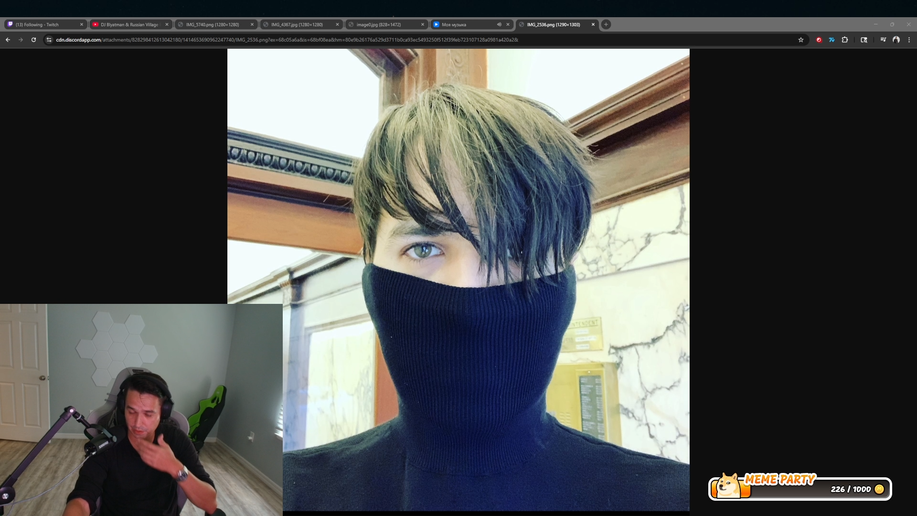Open the media controls music icon
The height and width of the screenshot is (516, 917).
(x=883, y=40)
